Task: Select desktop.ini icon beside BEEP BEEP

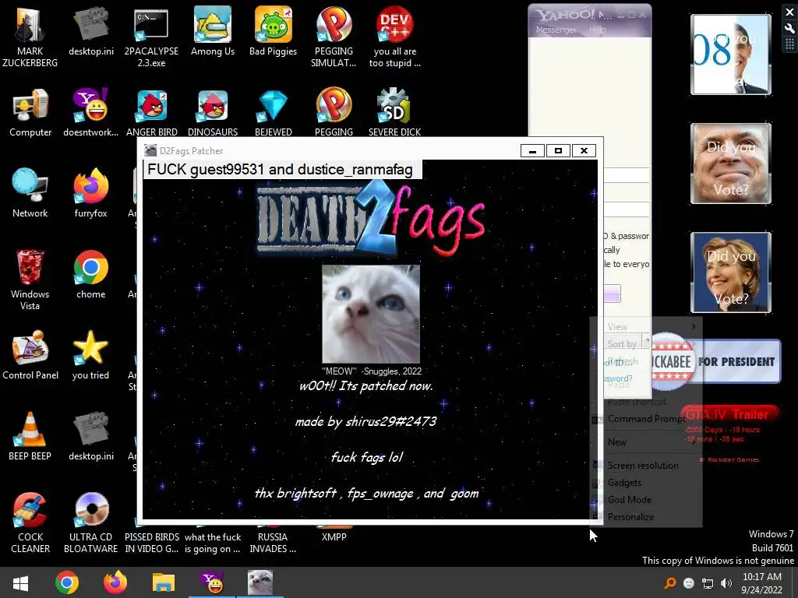Action: [91, 436]
